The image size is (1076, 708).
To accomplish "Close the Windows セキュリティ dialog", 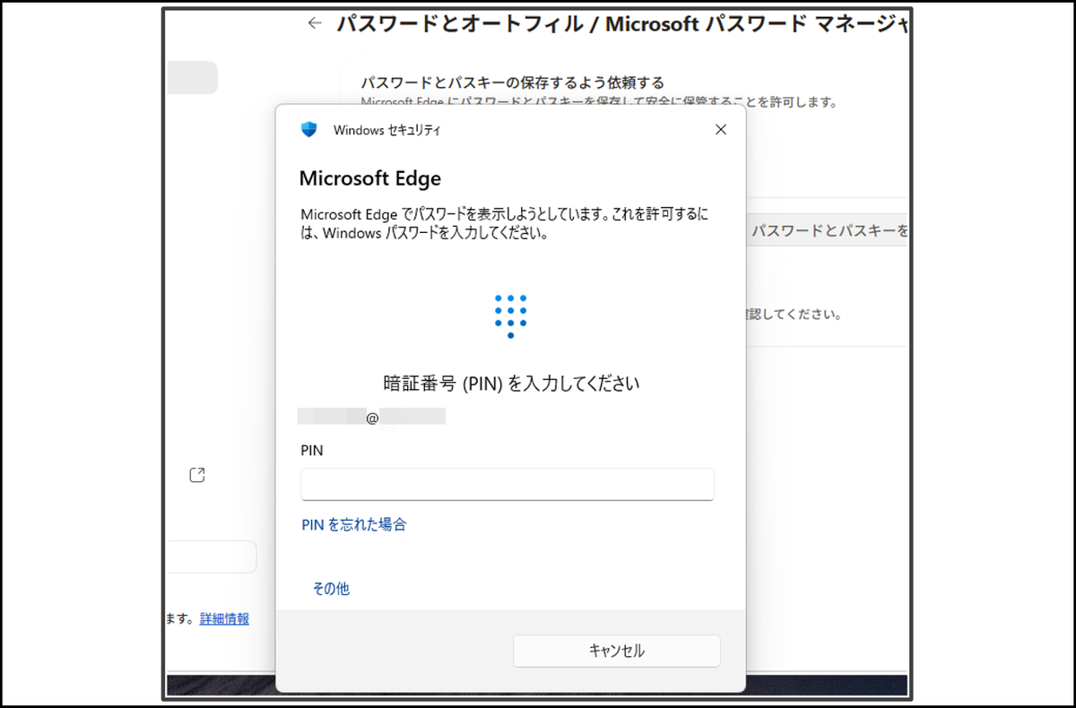I will coord(720,130).
